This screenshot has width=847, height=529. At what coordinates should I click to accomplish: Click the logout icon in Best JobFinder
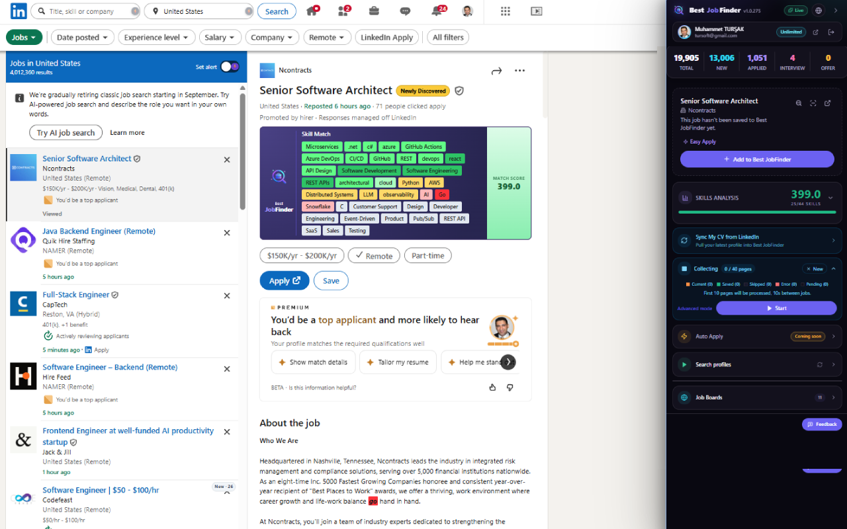pyautogui.click(x=832, y=32)
